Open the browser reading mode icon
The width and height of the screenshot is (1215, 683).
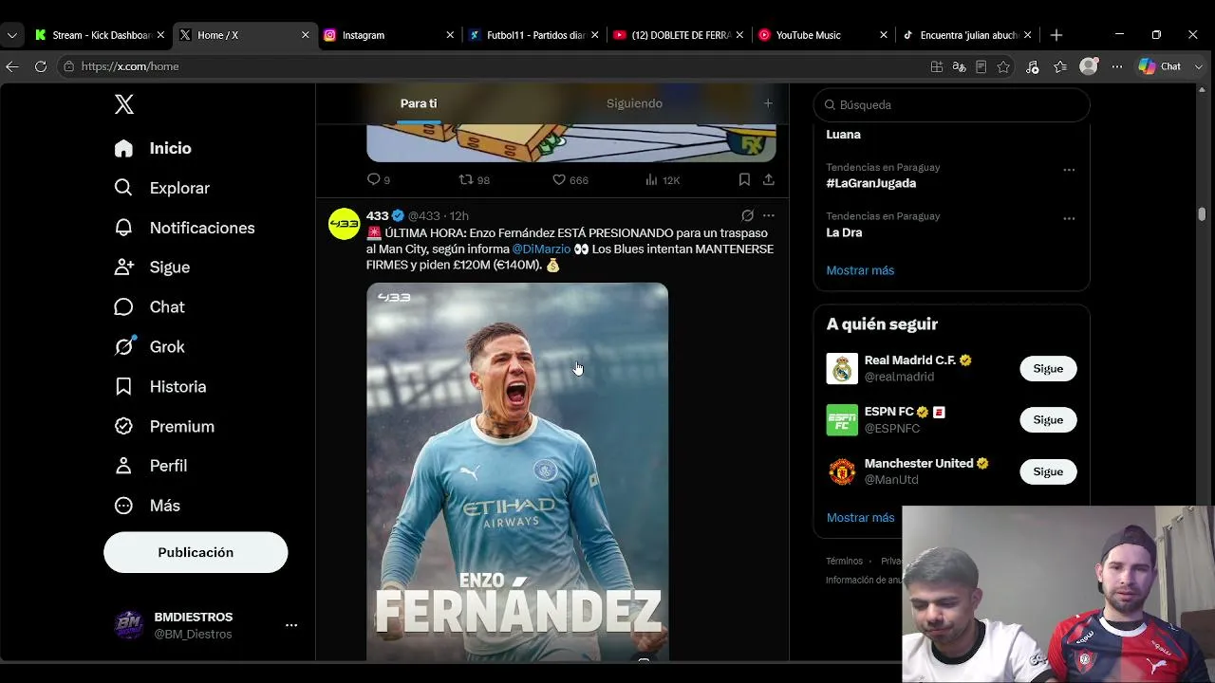pos(981,66)
